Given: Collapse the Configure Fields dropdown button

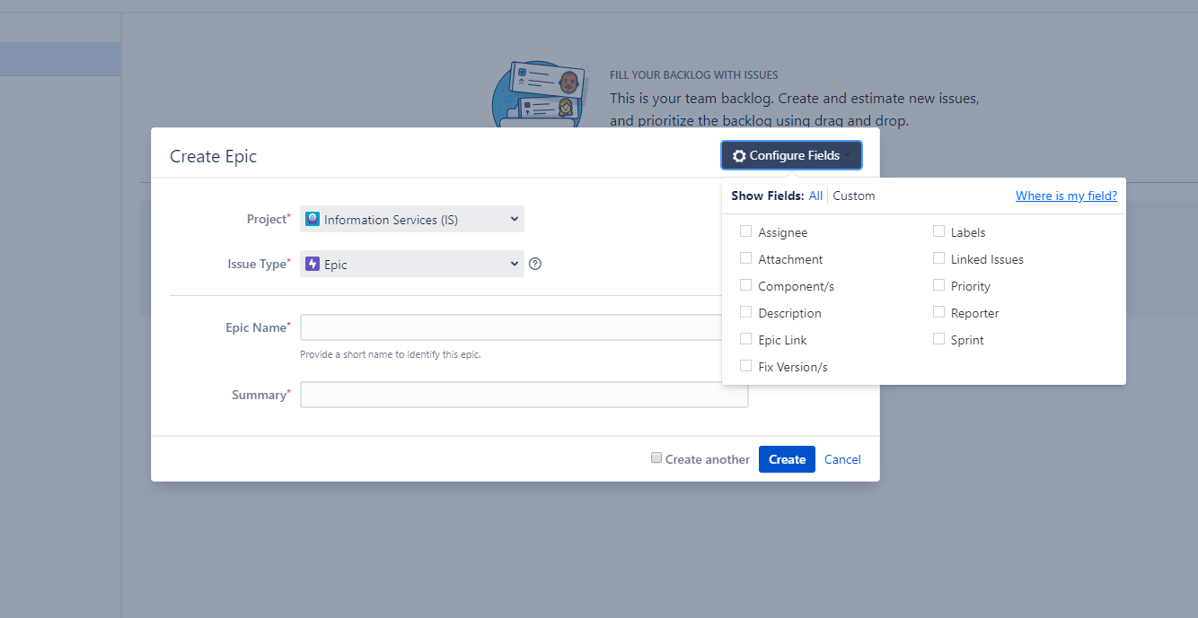Looking at the screenshot, I should point(791,155).
